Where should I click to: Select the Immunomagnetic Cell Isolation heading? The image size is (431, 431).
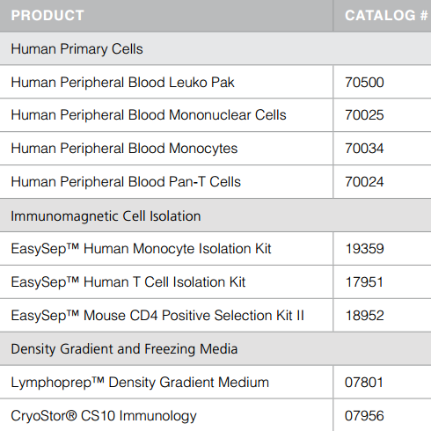coord(106,216)
